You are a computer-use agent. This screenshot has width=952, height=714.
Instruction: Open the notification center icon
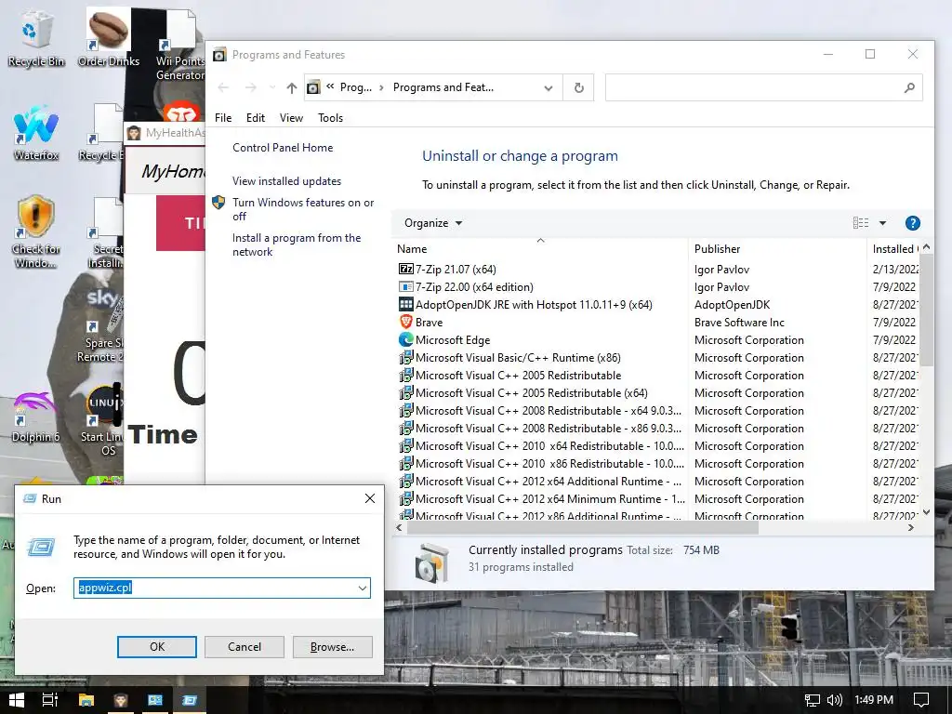click(x=921, y=700)
